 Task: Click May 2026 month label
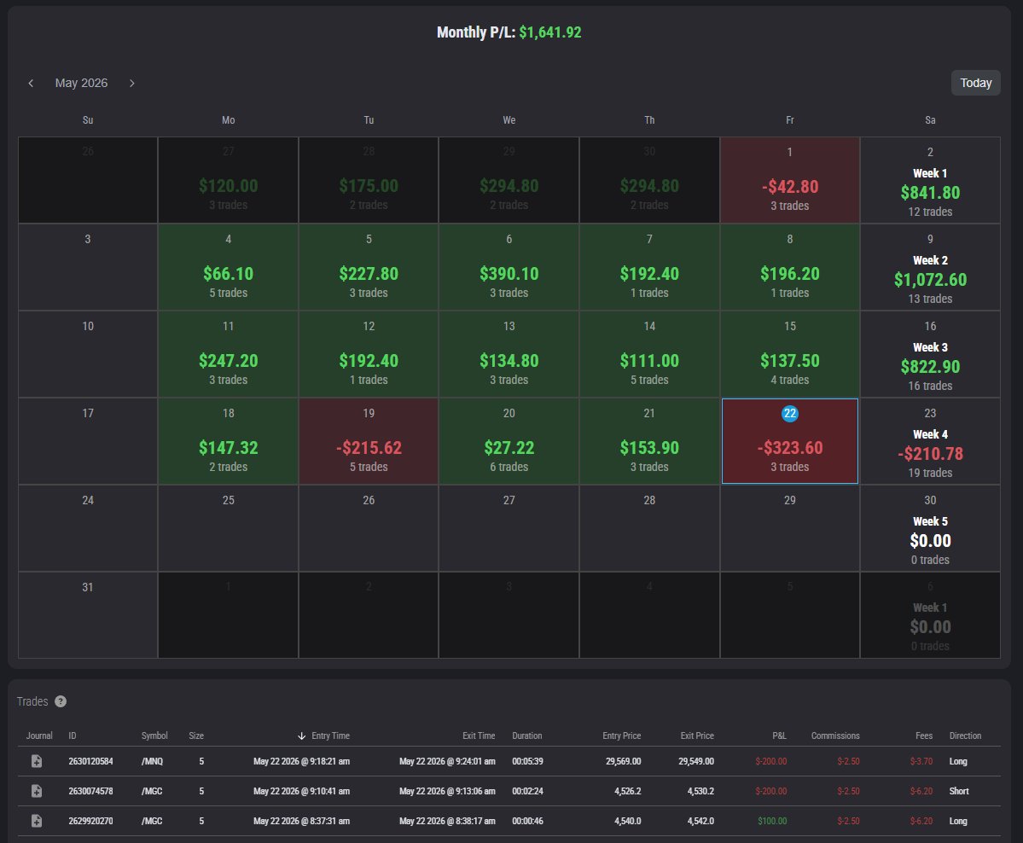(x=81, y=83)
